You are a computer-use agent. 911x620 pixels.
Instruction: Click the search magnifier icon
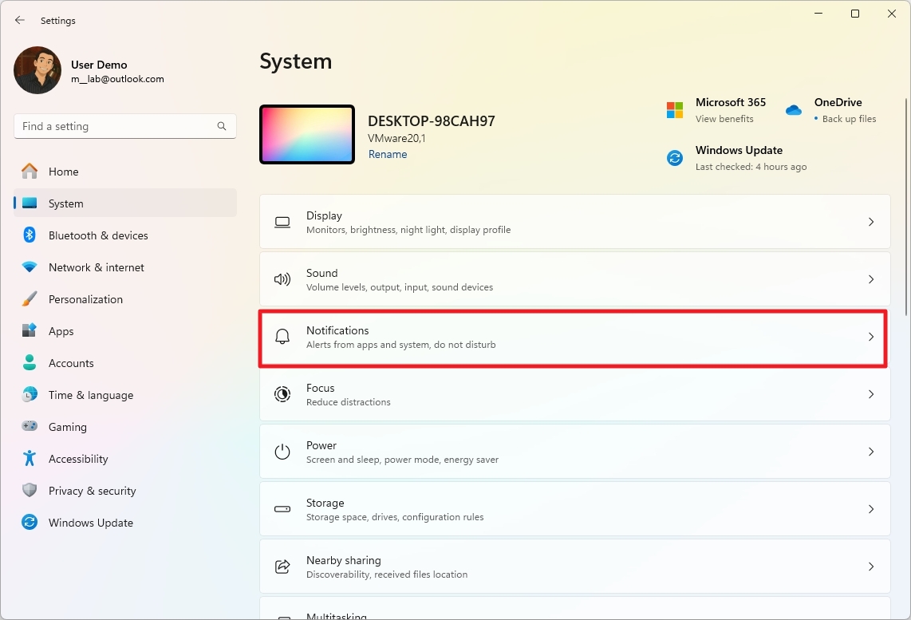tap(222, 126)
